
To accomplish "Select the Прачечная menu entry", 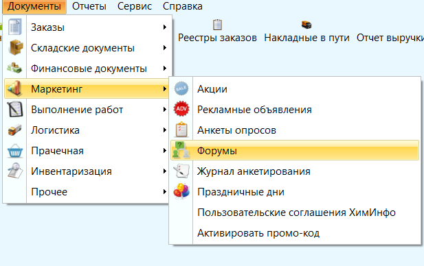I will 87,151.
